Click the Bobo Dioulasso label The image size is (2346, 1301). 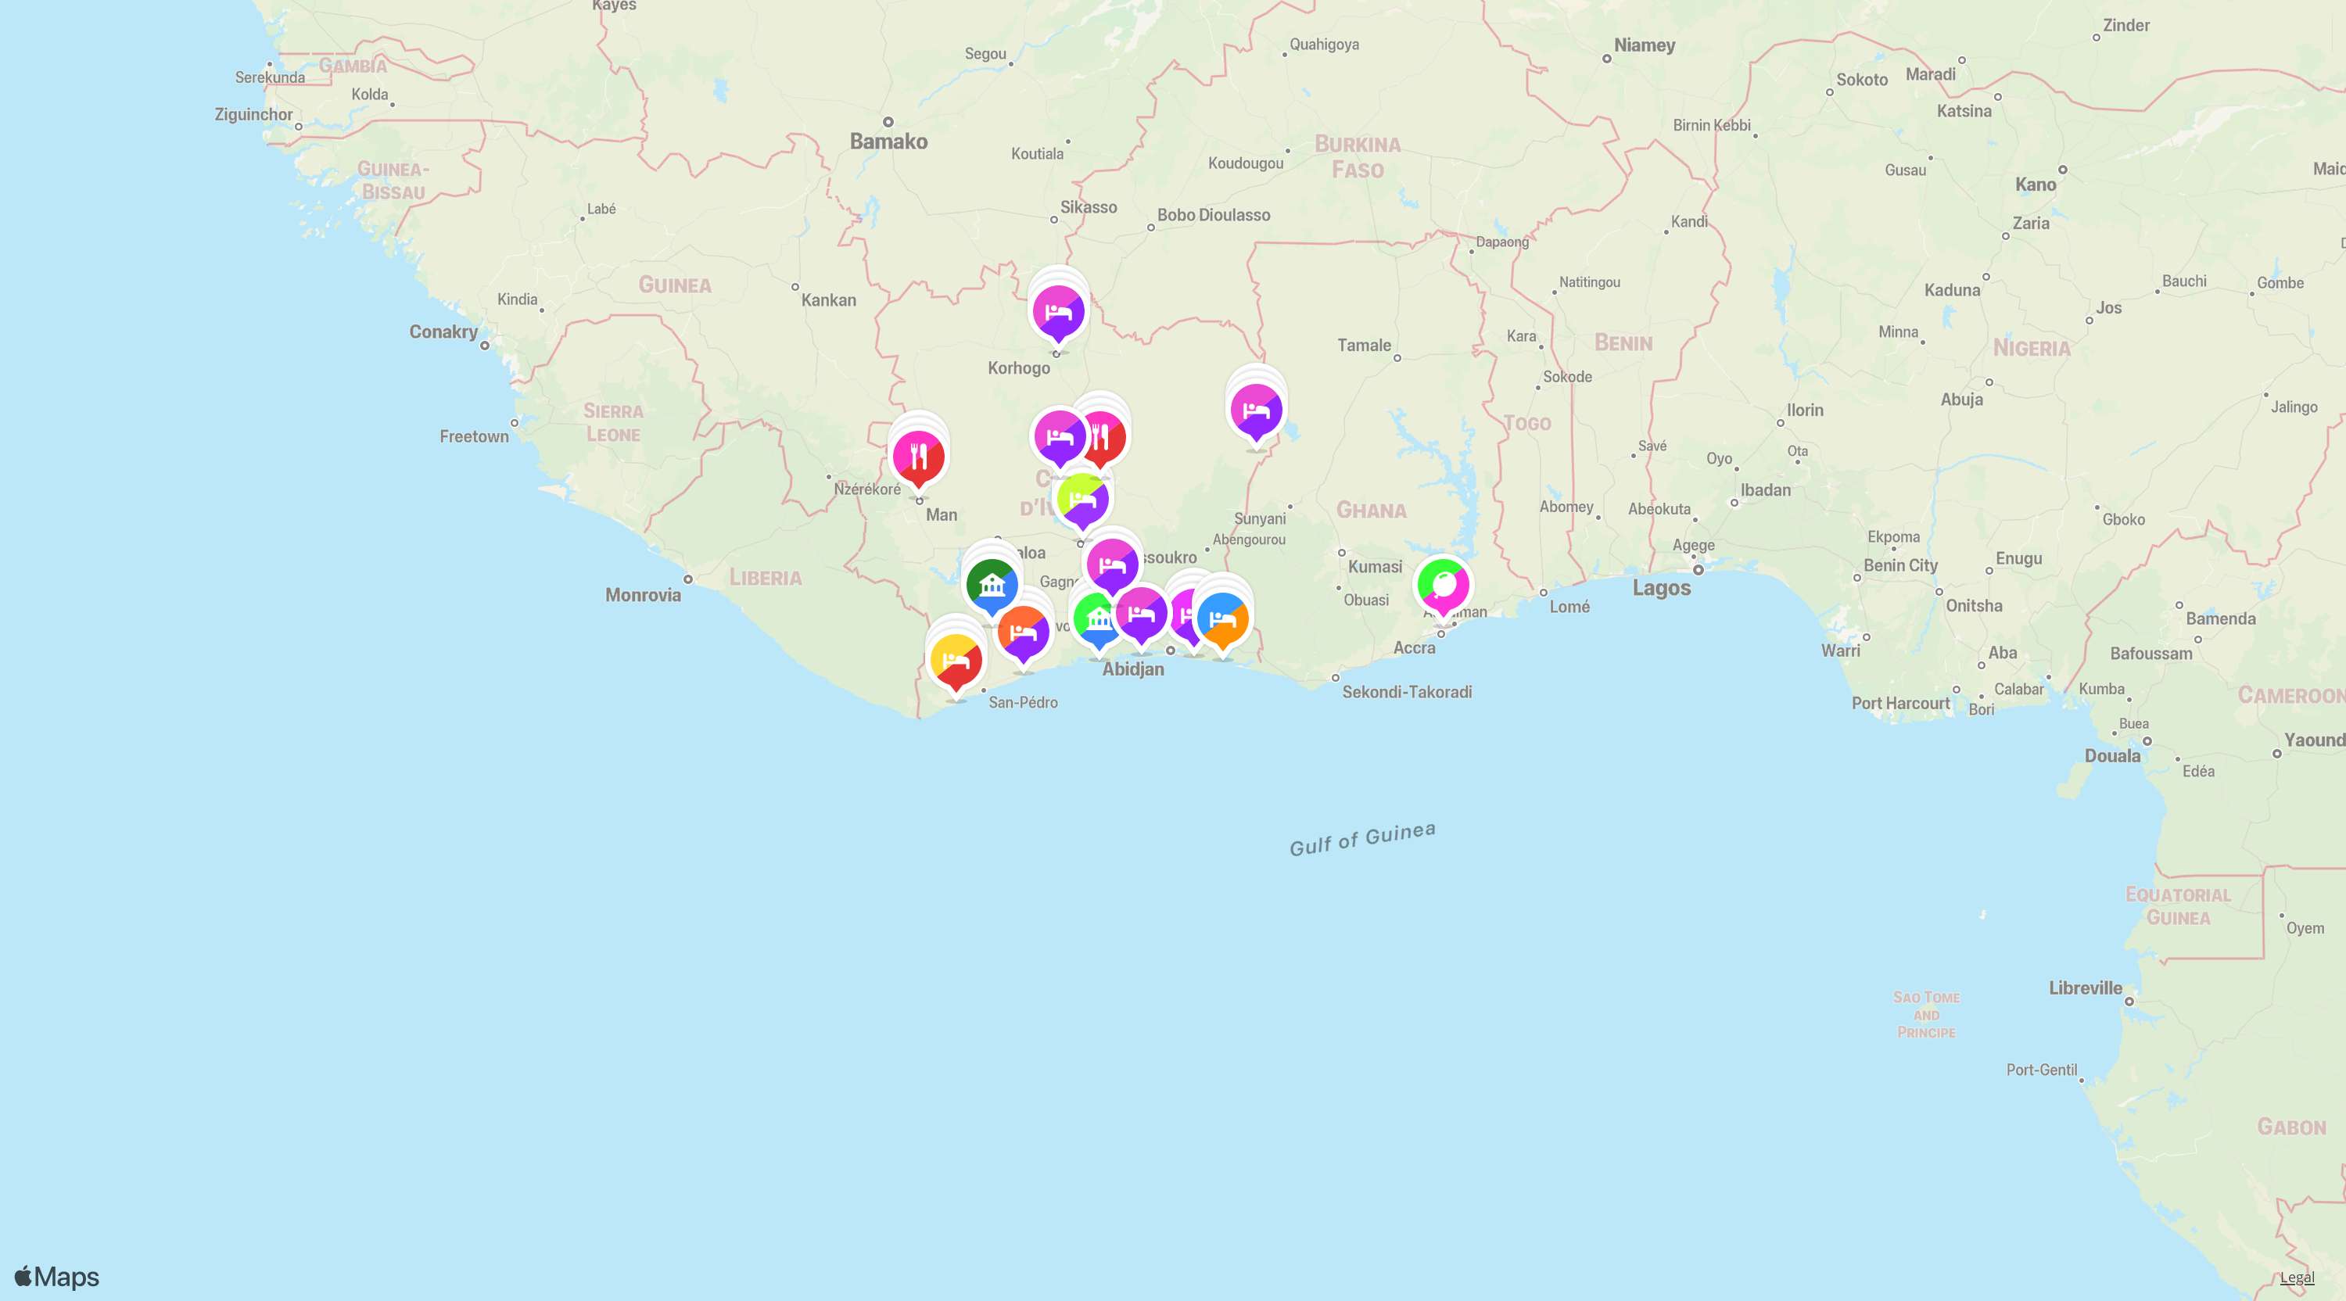[x=1213, y=215]
